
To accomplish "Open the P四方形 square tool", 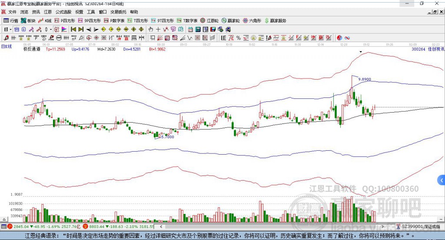I will coord(65,21).
